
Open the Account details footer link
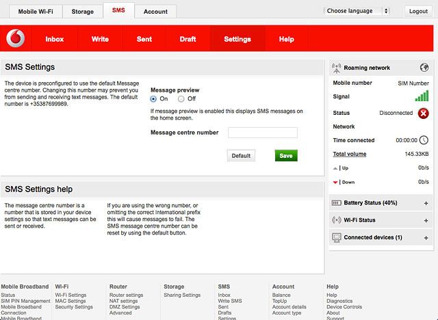[289, 306]
